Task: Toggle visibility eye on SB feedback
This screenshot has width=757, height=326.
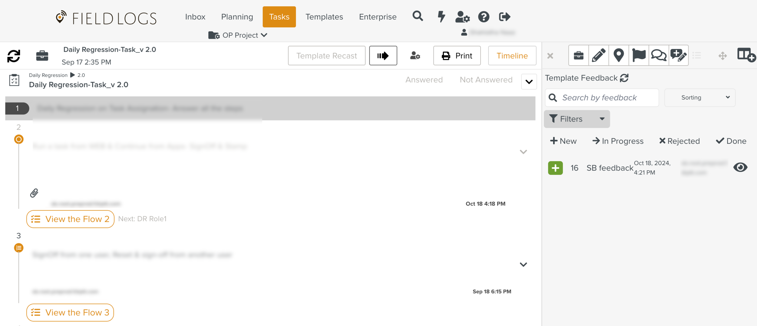Action: [740, 167]
